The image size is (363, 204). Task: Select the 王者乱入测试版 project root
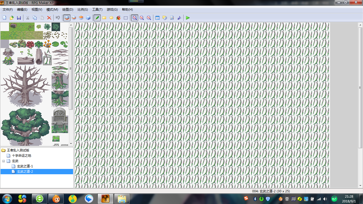click(18, 150)
